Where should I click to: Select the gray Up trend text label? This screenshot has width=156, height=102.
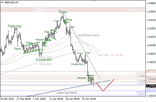[x=46, y=64]
